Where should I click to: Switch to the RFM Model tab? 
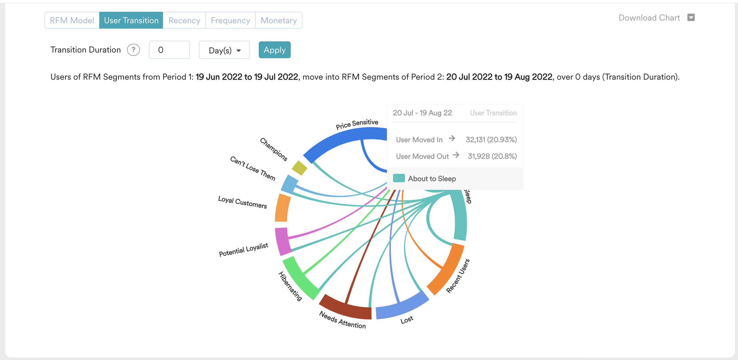pyautogui.click(x=72, y=20)
